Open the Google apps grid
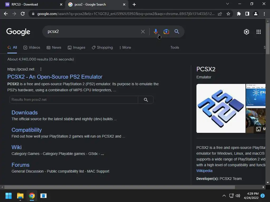The image size is (270, 202). pyautogui.click(x=258, y=32)
